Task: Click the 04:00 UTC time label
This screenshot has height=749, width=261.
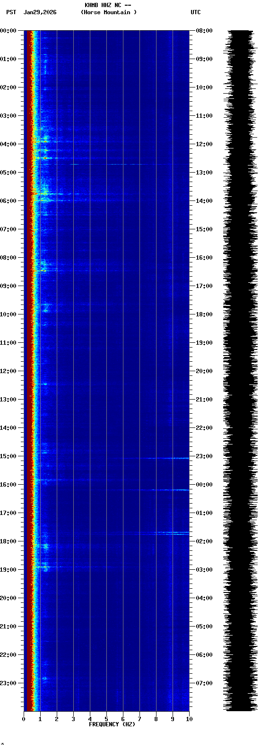Action: click(204, 598)
